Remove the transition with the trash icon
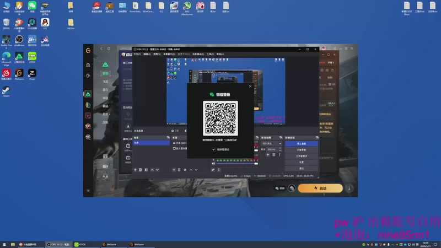 pos(273,155)
